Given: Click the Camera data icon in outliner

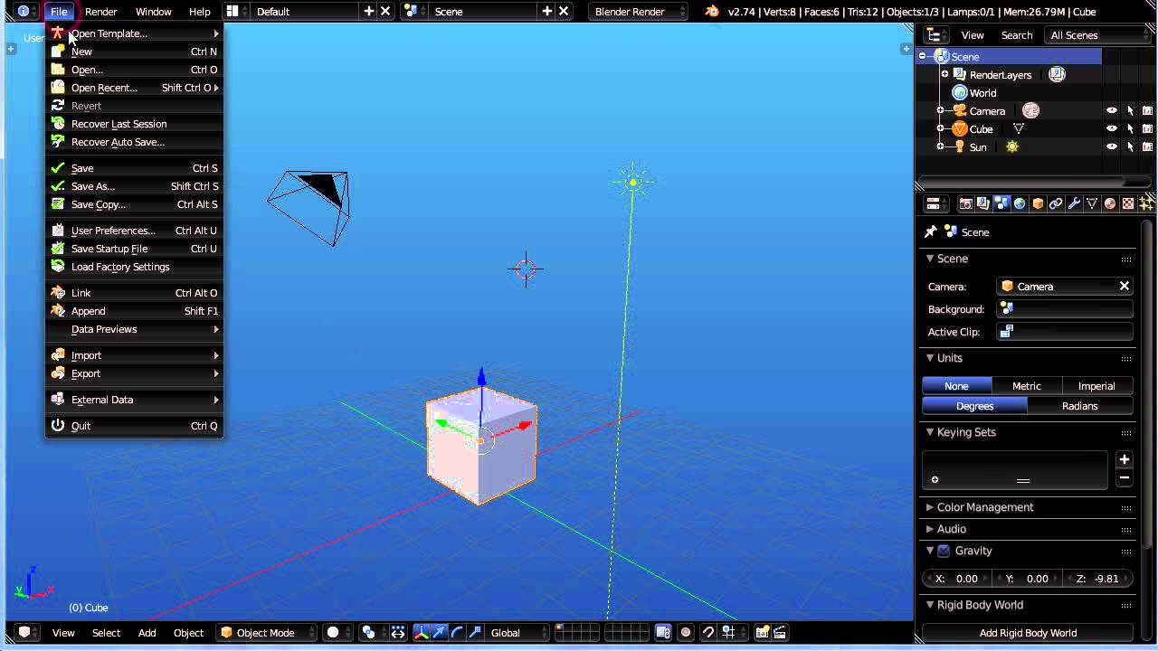Looking at the screenshot, I should (x=1030, y=110).
